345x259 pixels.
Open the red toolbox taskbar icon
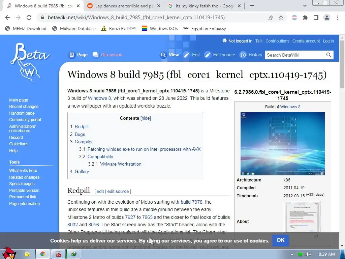click(x=58, y=254)
